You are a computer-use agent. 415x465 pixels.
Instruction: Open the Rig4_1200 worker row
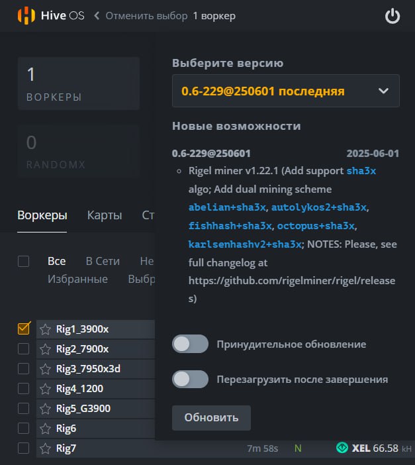coord(95,389)
